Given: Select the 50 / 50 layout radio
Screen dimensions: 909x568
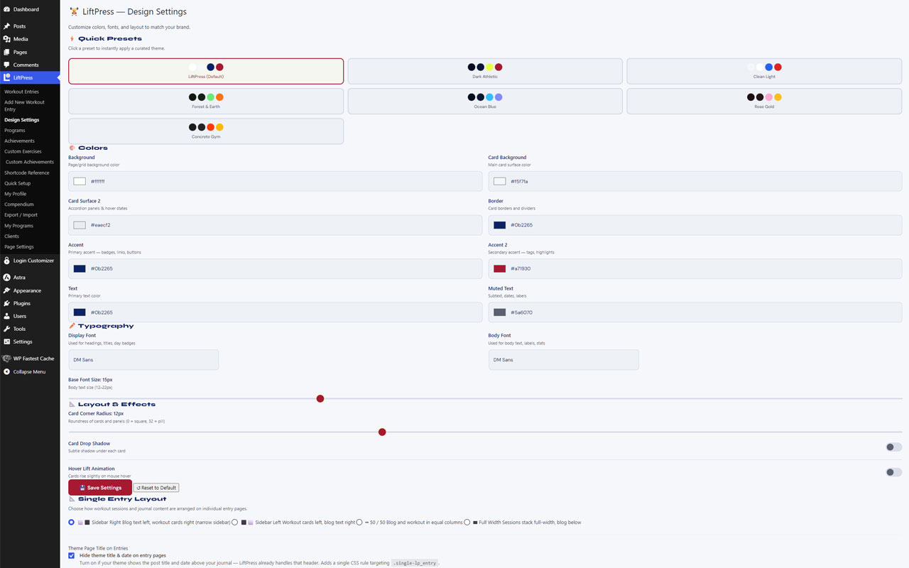Looking at the screenshot, I should pyautogui.click(x=359, y=522).
